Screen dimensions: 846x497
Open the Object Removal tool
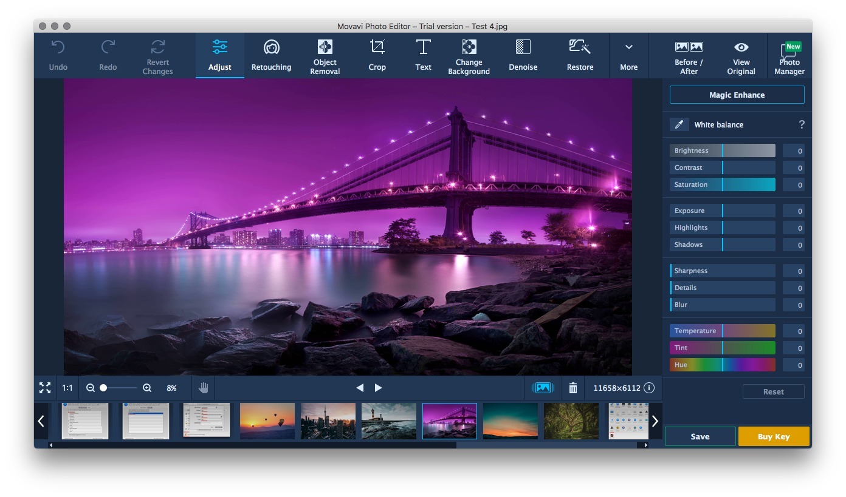[325, 55]
